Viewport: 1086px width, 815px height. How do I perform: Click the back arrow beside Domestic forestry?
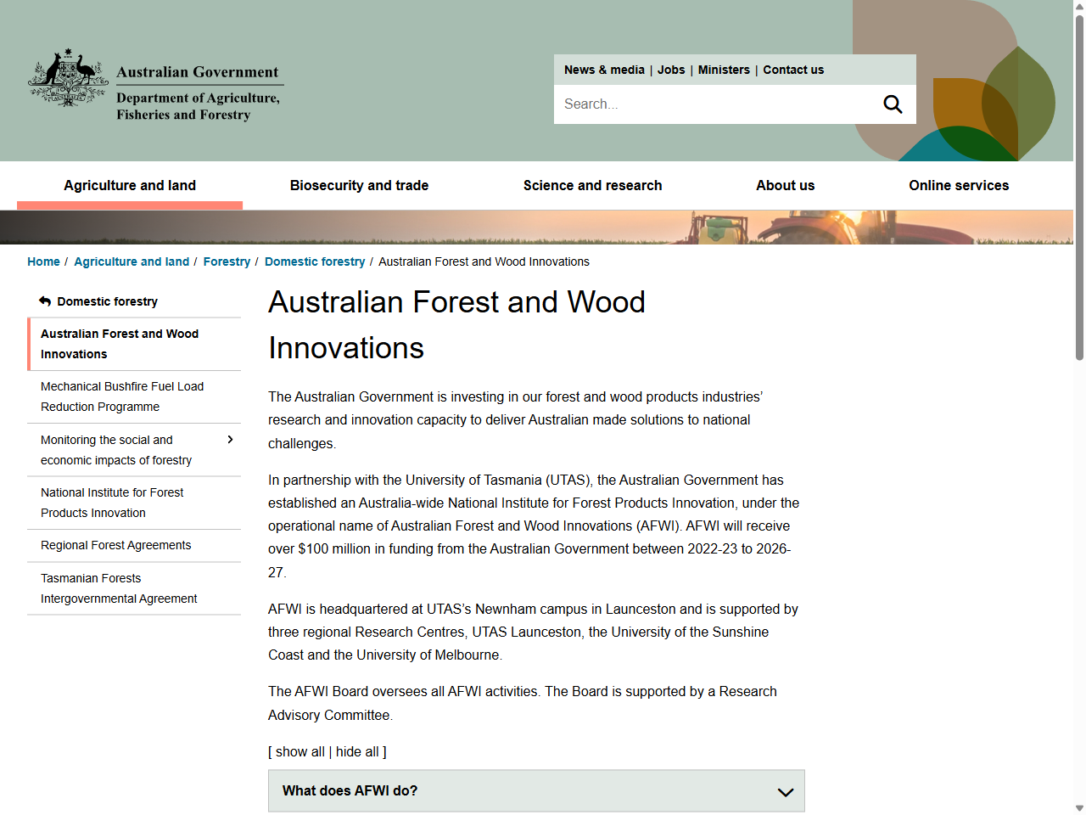point(45,301)
